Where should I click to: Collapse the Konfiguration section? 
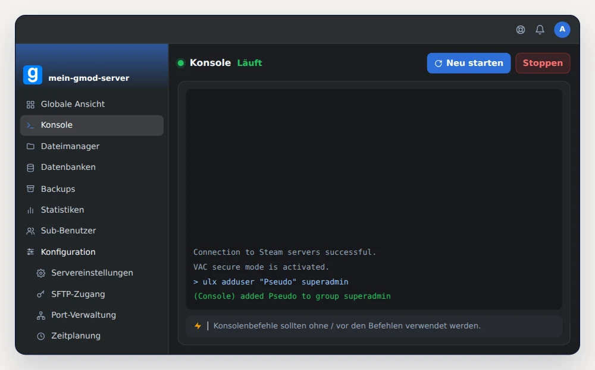[92, 252]
